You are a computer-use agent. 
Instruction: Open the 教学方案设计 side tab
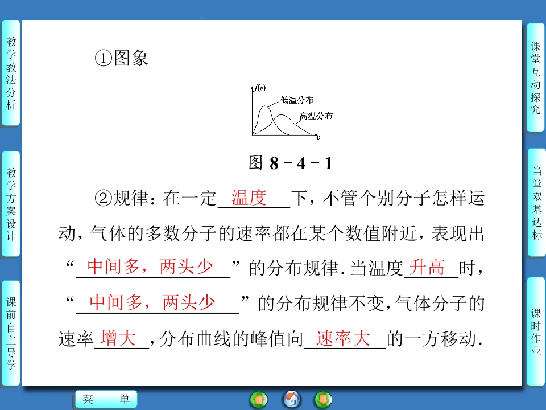pyautogui.click(x=11, y=204)
